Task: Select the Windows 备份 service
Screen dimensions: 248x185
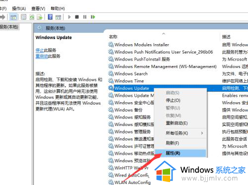Action: [128, 110]
